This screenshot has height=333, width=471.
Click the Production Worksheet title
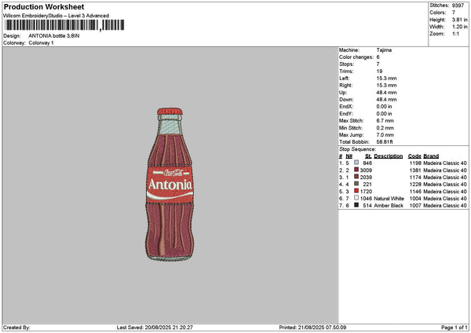[x=44, y=6]
